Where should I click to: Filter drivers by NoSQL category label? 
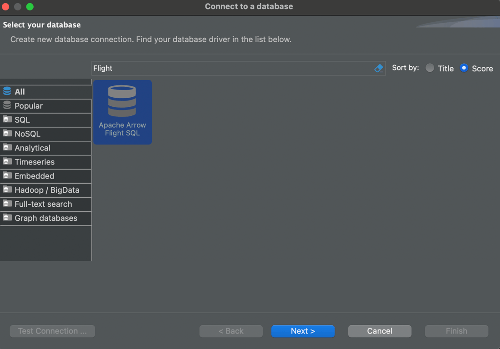click(x=27, y=134)
